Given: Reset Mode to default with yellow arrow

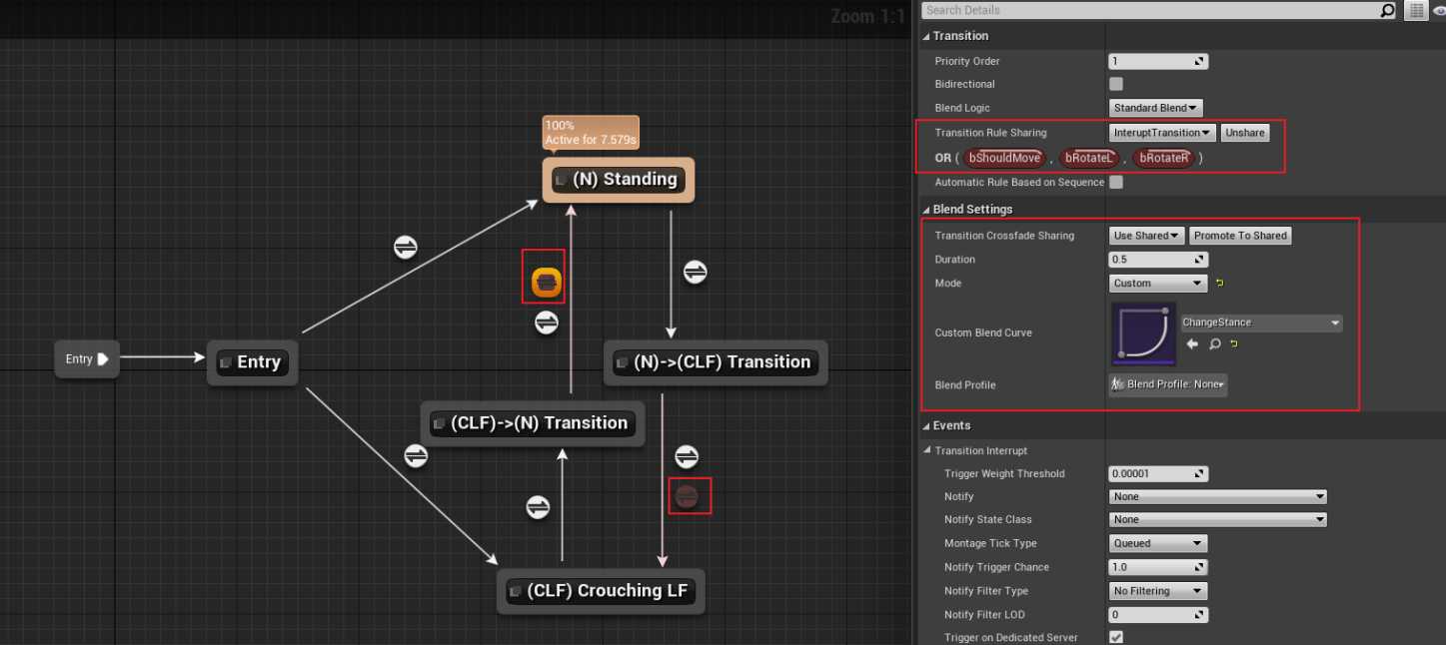Looking at the screenshot, I should pos(1219,284).
